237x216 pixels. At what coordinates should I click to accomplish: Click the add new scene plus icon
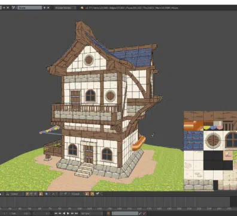(x=44, y=8)
